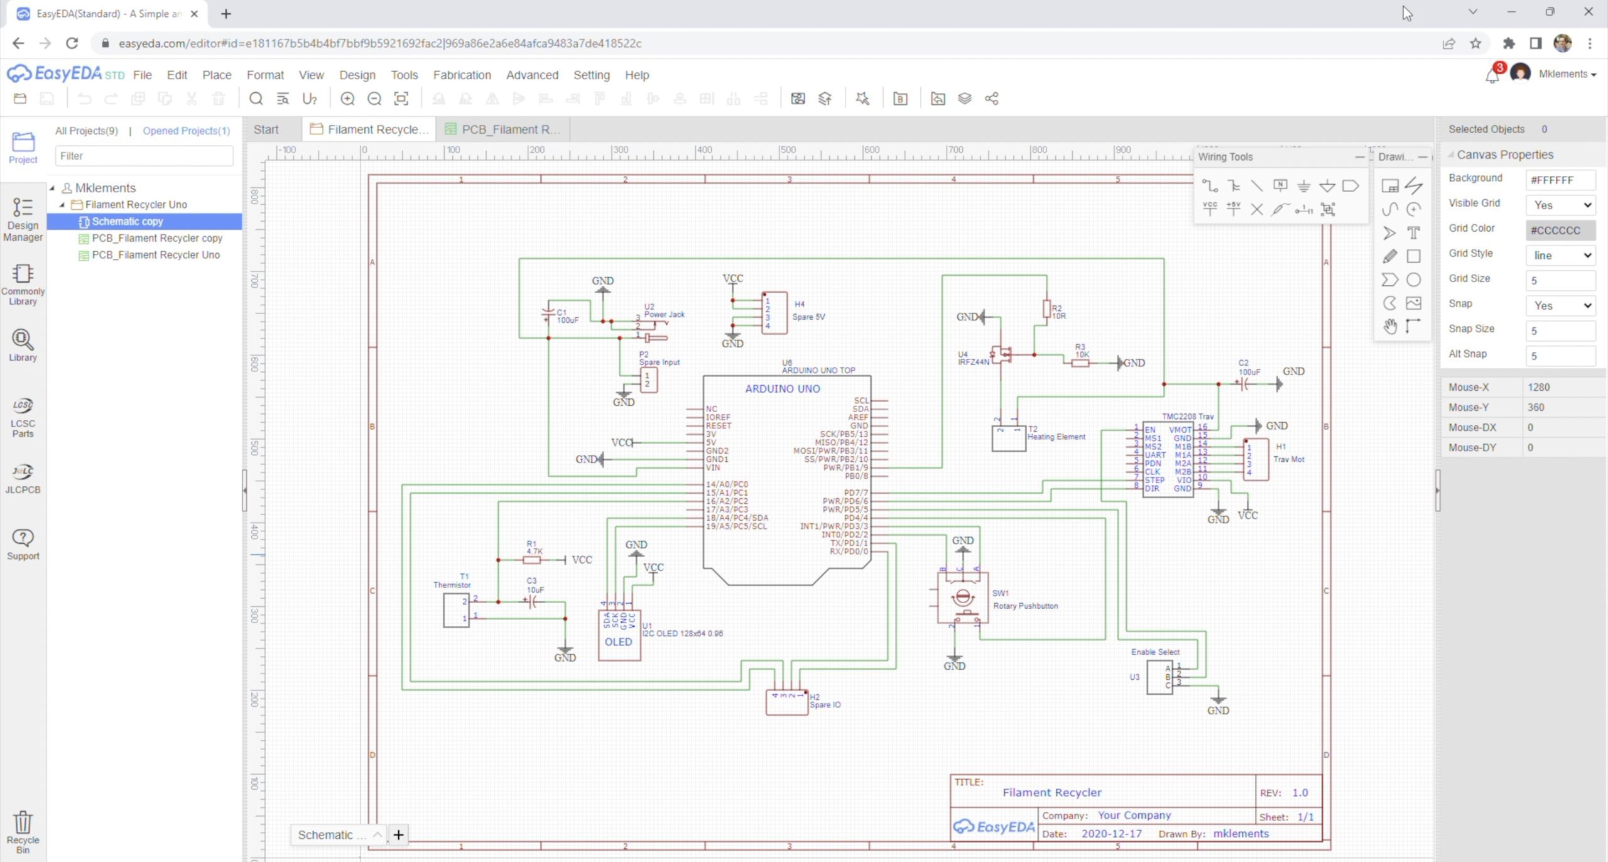Select the Ground symbol tool
1608x862 pixels.
pos(1305,185)
